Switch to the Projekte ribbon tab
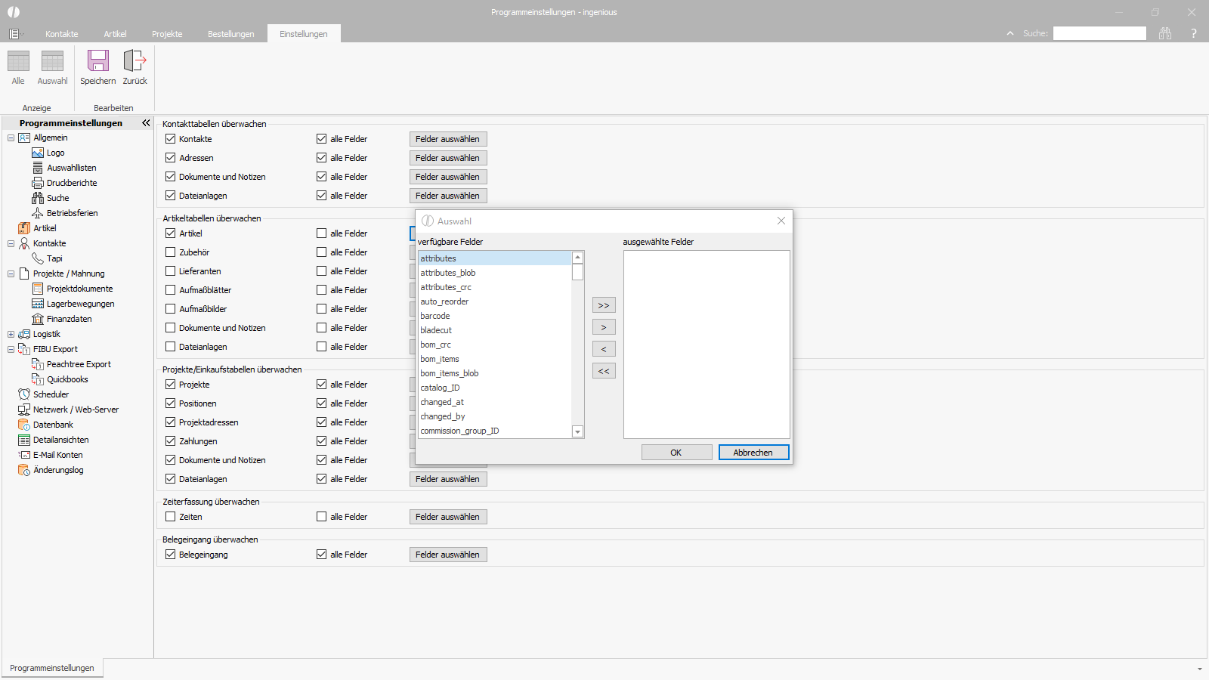Screen dimensions: 1209x680 click(167, 34)
